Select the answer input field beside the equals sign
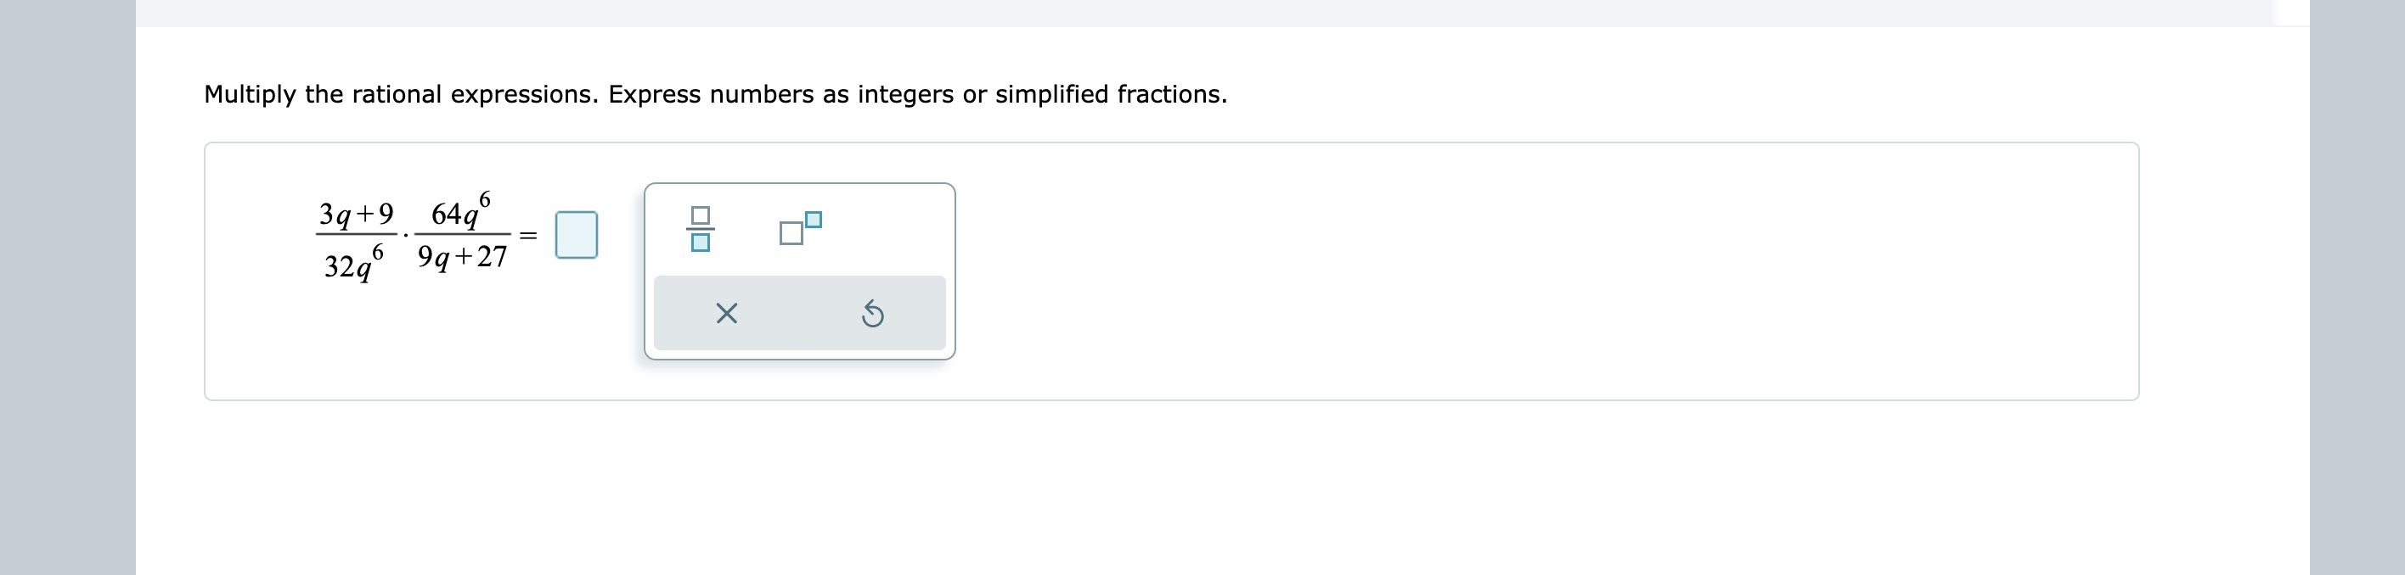 [x=577, y=233]
